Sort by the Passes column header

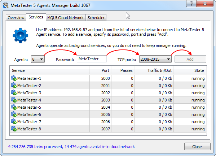coord(123,70)
